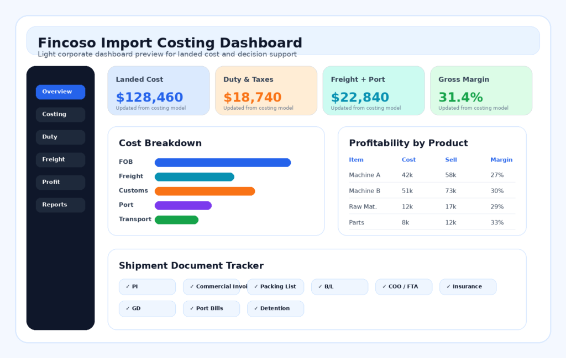The width and height of the screenshot is (566, 358).
Task: Select the Machine A row
Action: pyautogui.click(x=432, y=175)
